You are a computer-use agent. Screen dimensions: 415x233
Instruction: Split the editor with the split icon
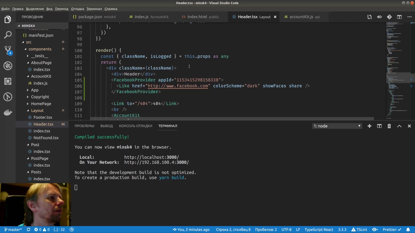pos(399,17)
